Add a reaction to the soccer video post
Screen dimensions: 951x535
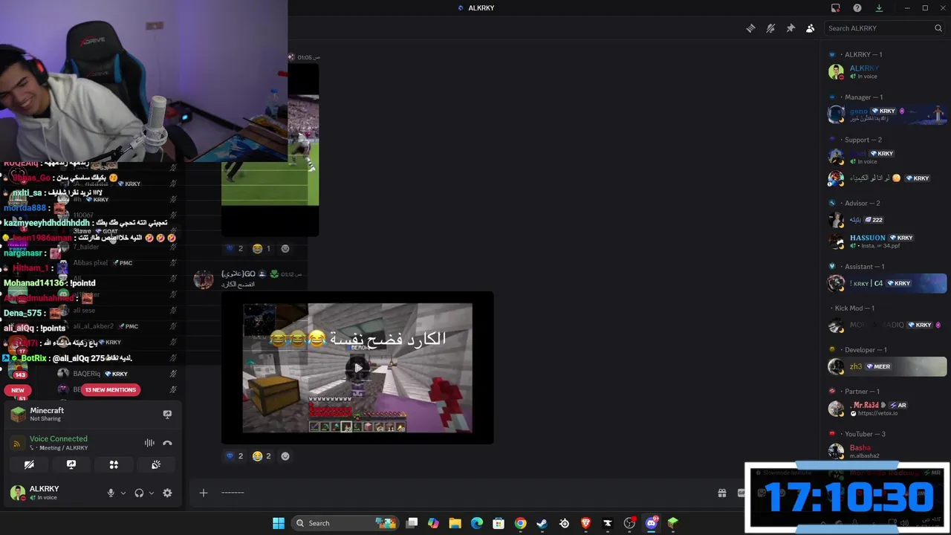285,248
